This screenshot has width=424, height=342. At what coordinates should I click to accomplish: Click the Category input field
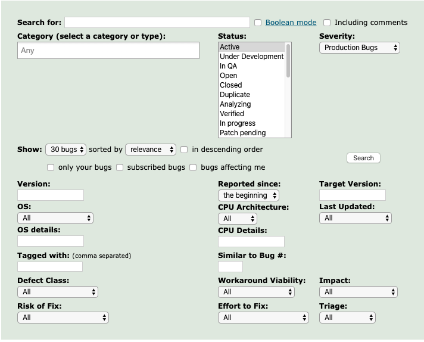[108, 51]
